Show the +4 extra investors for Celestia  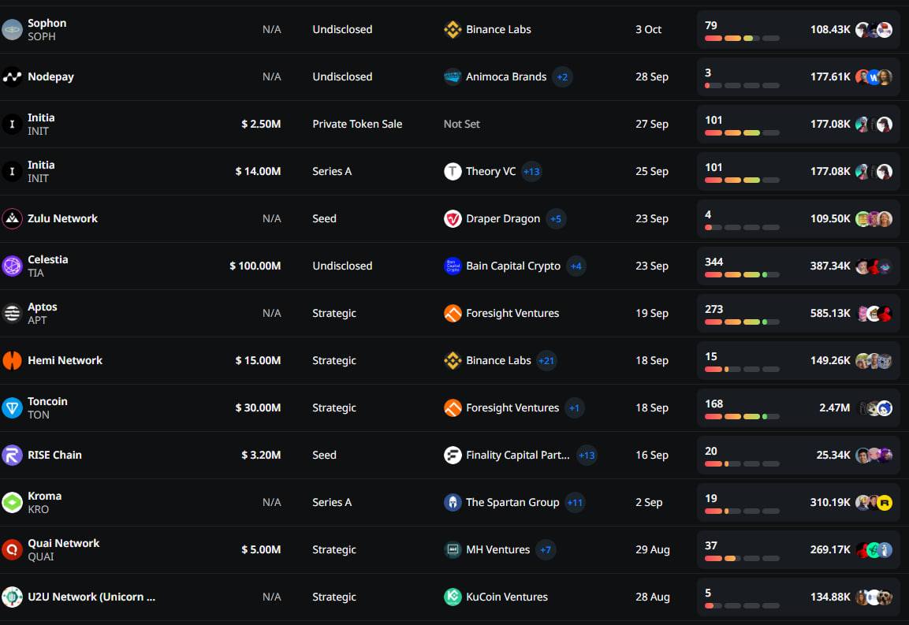tap(576, 266)
